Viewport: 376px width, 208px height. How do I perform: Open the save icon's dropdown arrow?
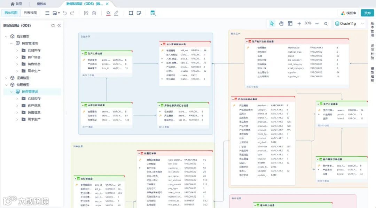pyautogui.click(x=59, y=13)
